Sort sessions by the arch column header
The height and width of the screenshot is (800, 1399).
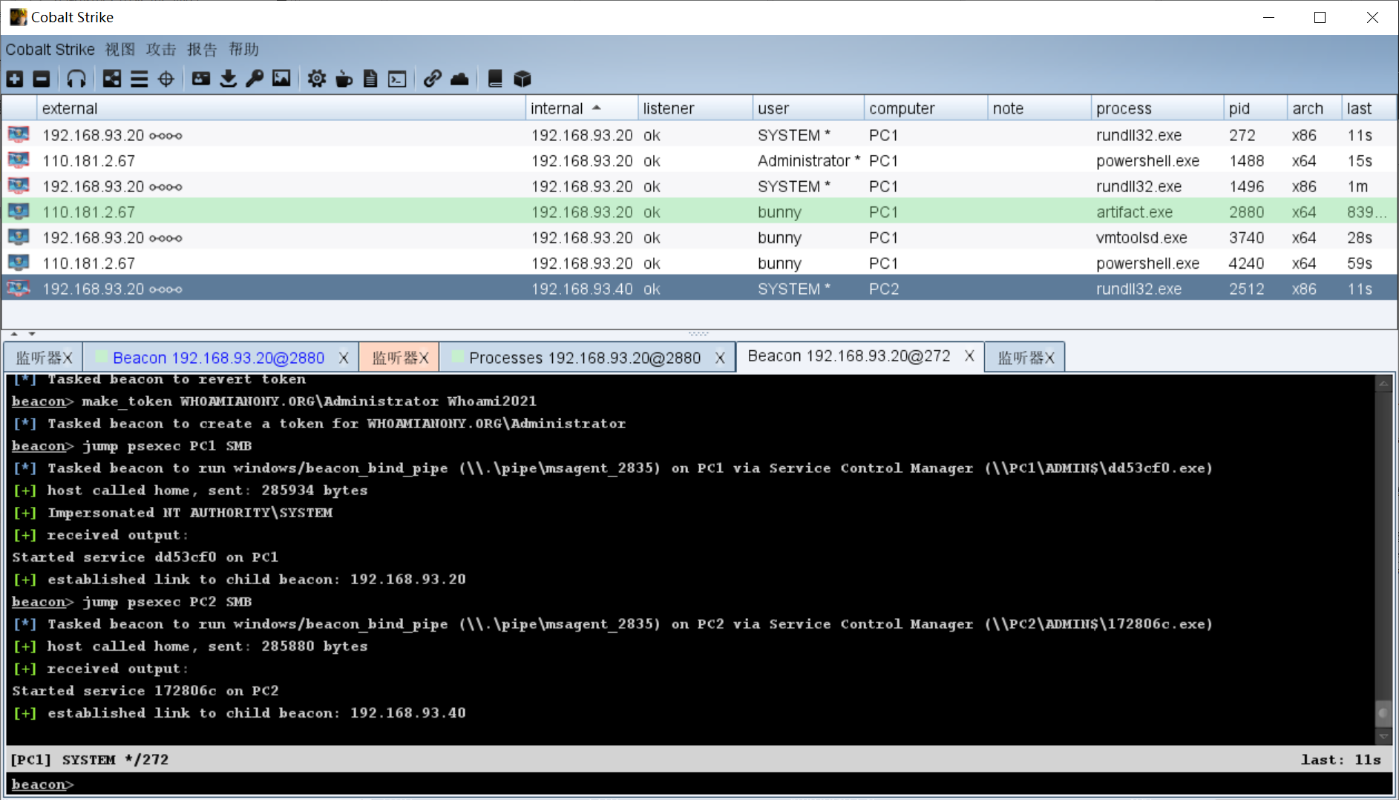(1314, 108)
